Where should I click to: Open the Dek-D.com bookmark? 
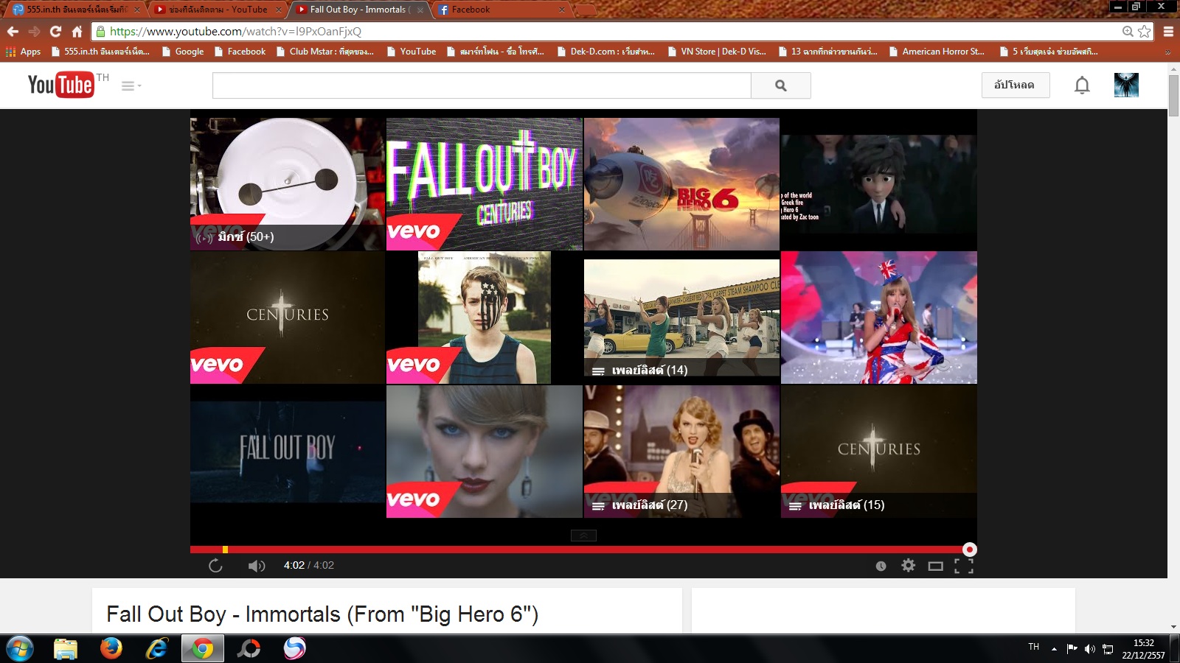tap(605, 52)
